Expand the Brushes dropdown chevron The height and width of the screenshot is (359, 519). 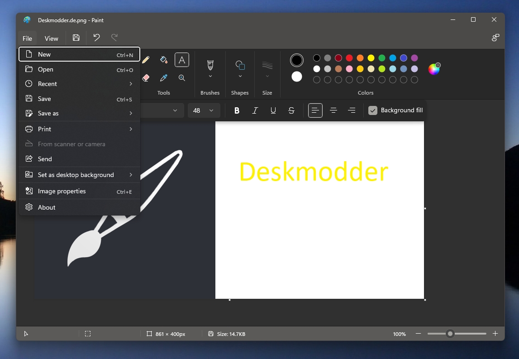coord(210,76)
